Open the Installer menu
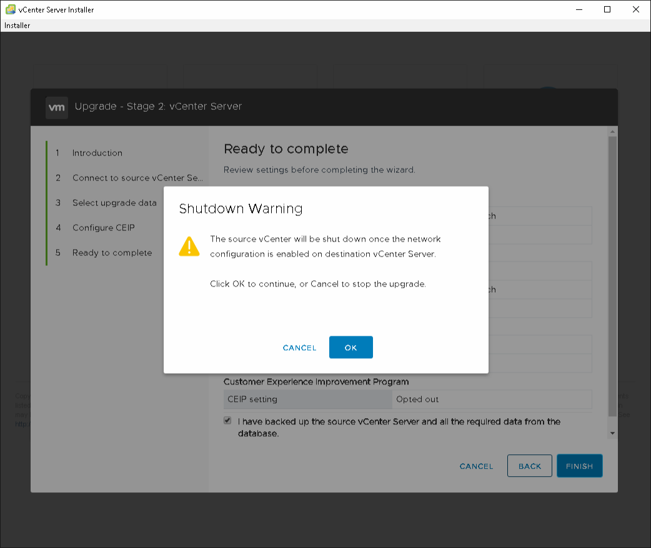Image resolution: width=651 pixels, height=548 pixels. pyautogui.click(x=17, y=26)
